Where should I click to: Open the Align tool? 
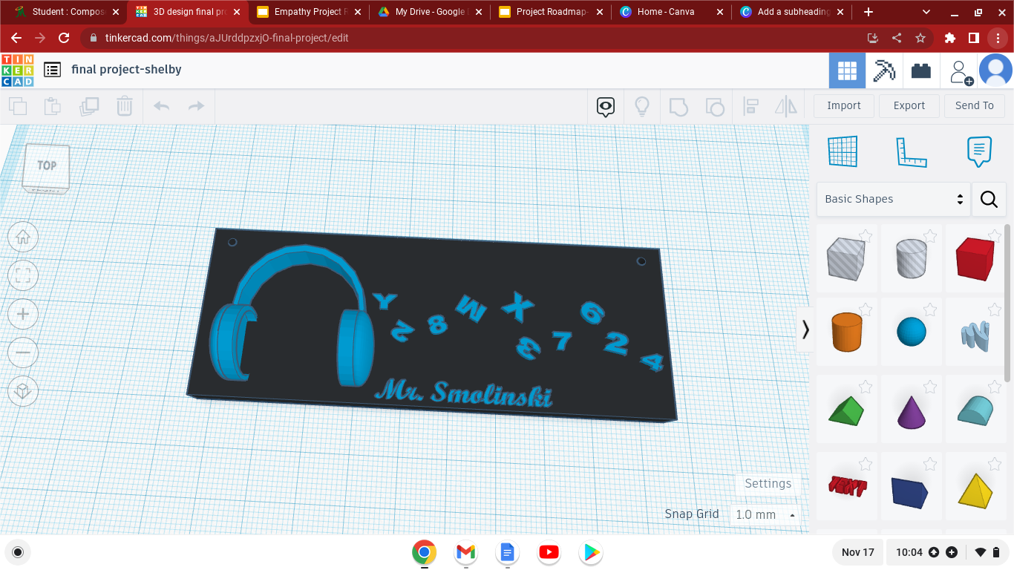point(750,106)
